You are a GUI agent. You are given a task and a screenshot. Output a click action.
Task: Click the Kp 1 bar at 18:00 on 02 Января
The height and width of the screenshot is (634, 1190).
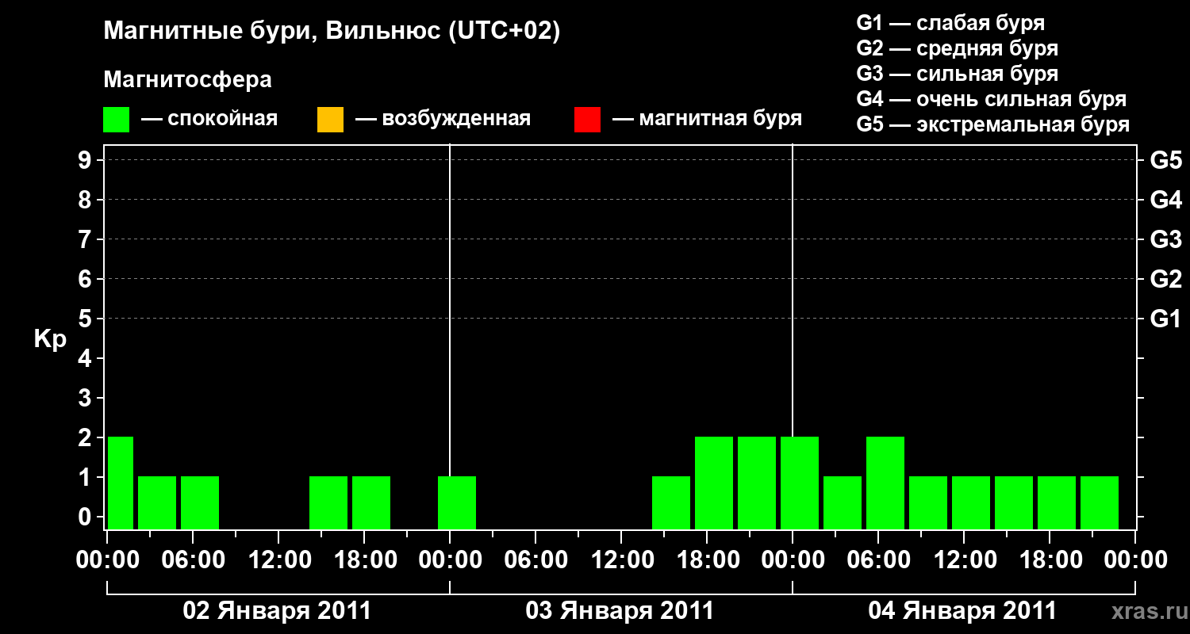point(371,503)
